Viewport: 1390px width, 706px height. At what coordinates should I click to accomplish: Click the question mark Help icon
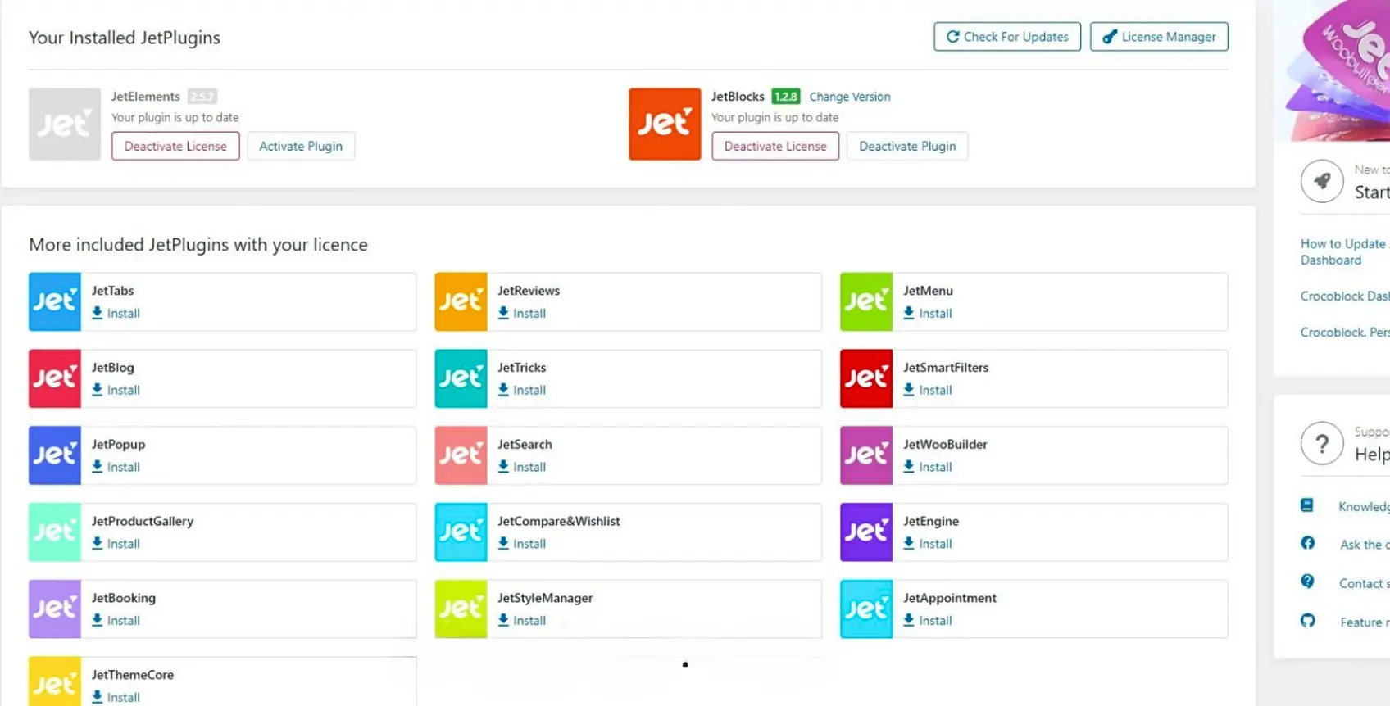[1322, 444]
